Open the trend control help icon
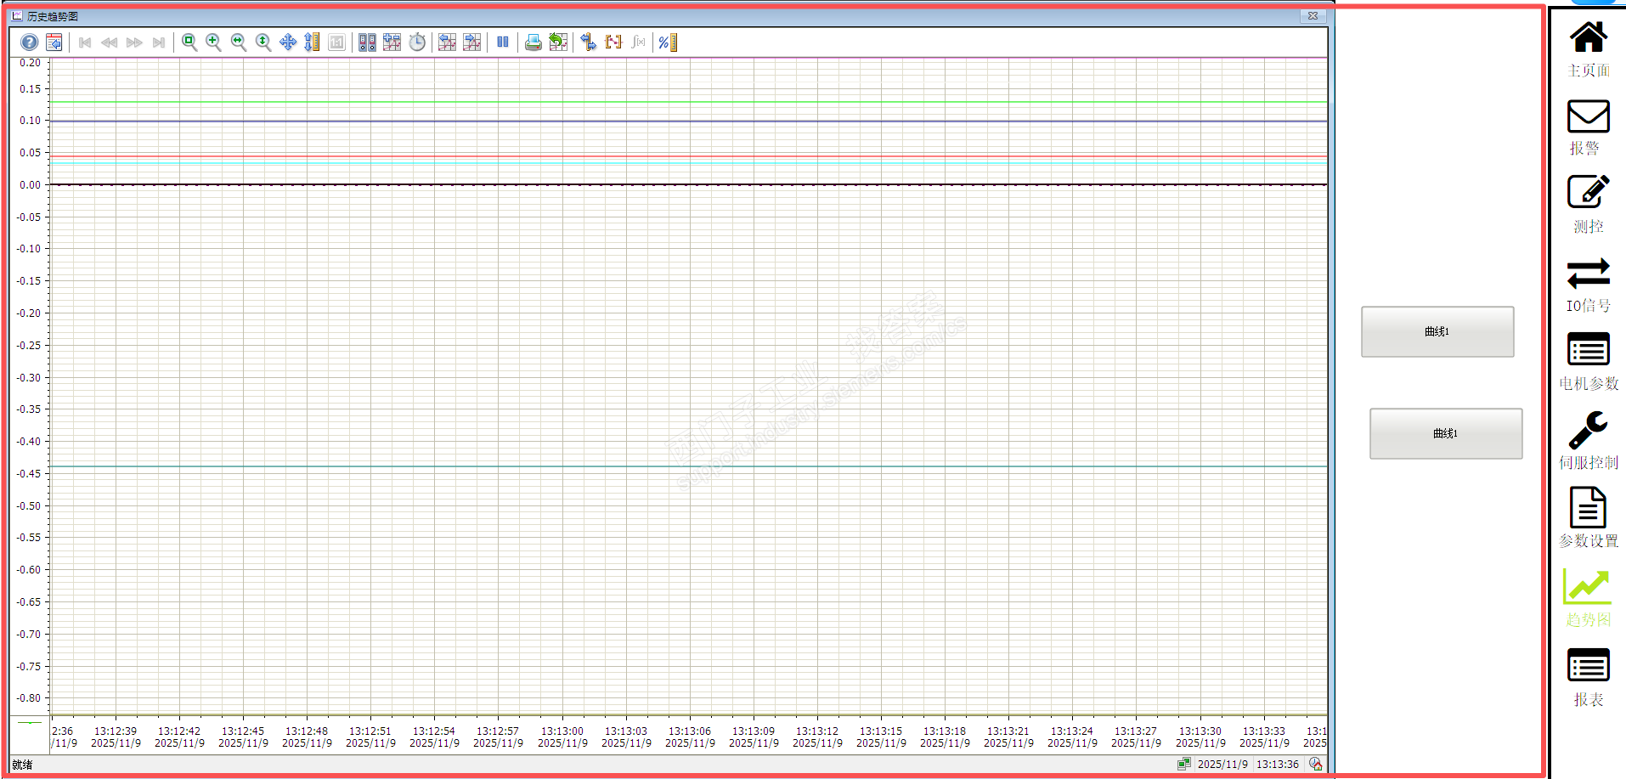This screenshot has width=1626, height=779. 30,42
